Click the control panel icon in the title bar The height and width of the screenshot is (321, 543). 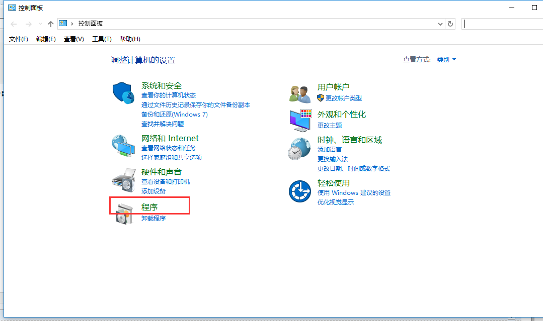[x=12, y=8]
